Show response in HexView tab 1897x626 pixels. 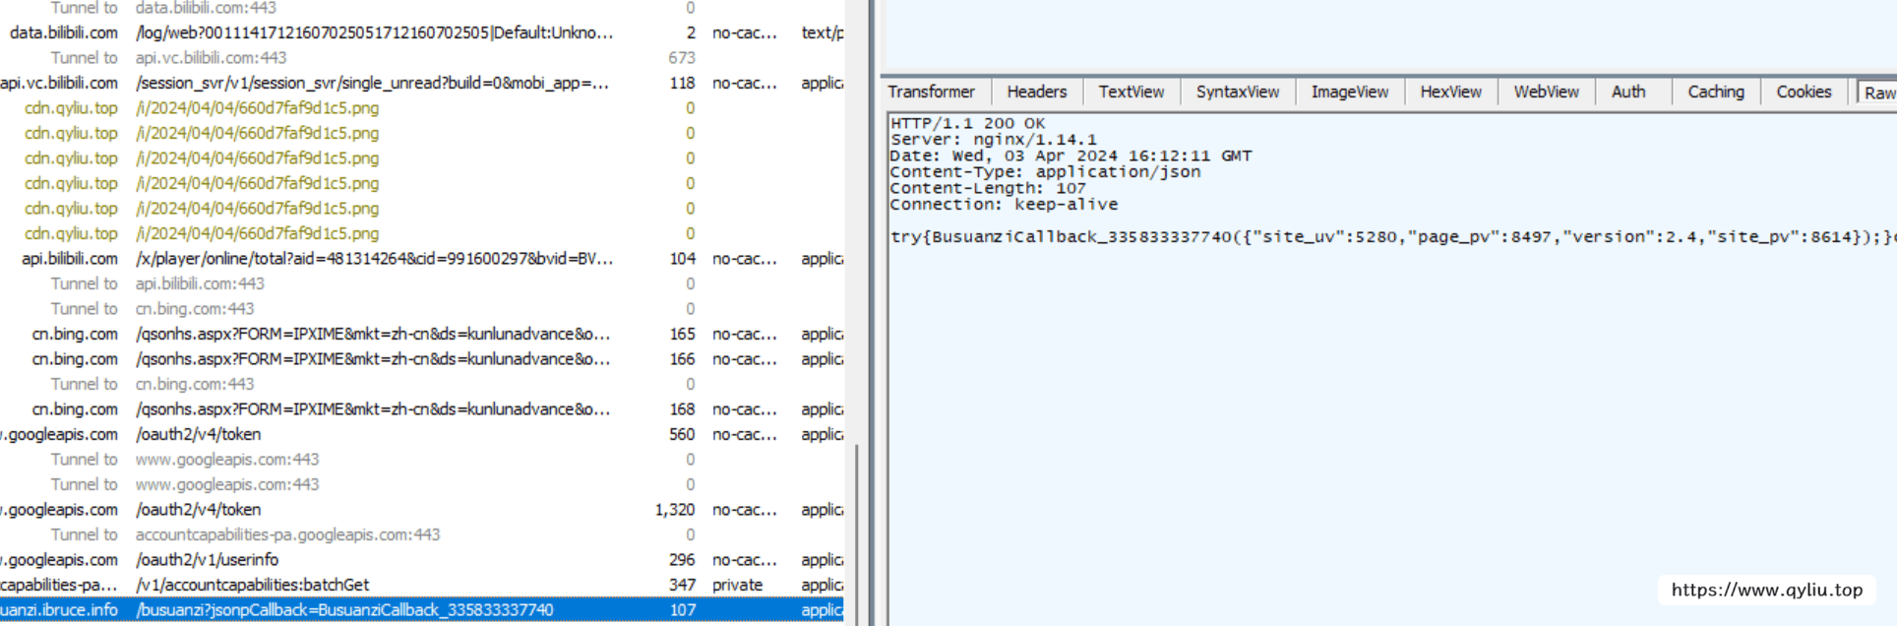(1450, 92)
